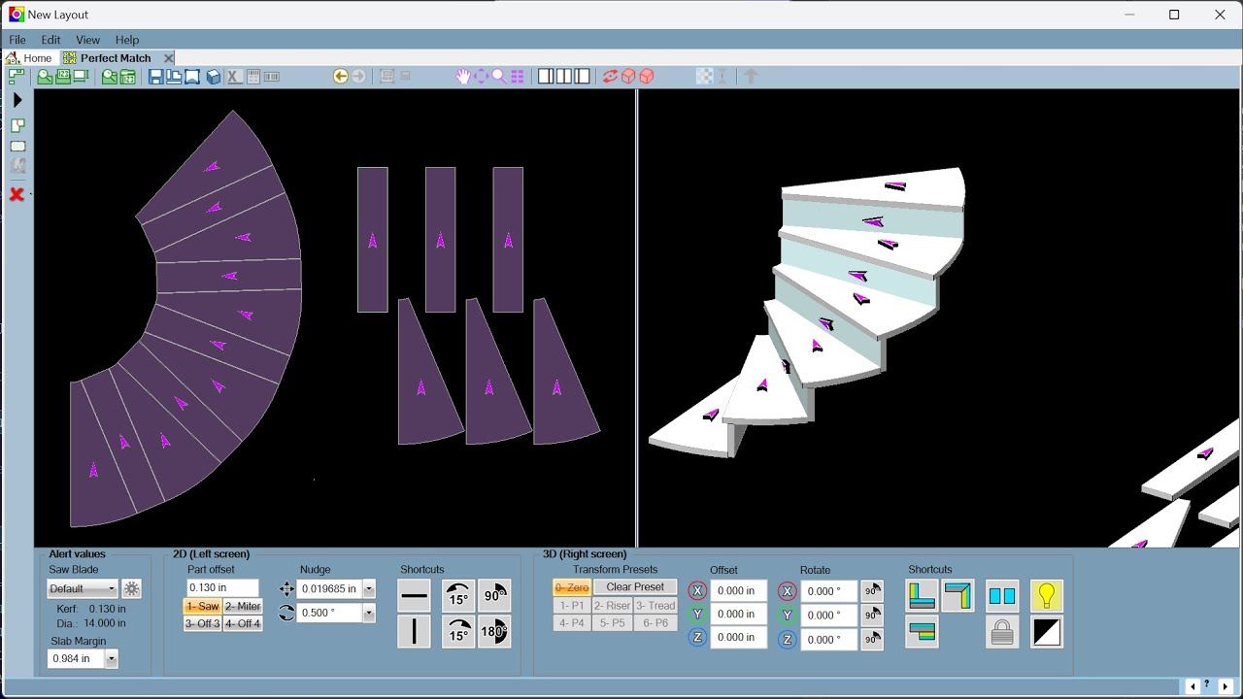1243x699 pixels.
Task: Click the saw blade gear settings icon
Action: [x=132, y=589]
